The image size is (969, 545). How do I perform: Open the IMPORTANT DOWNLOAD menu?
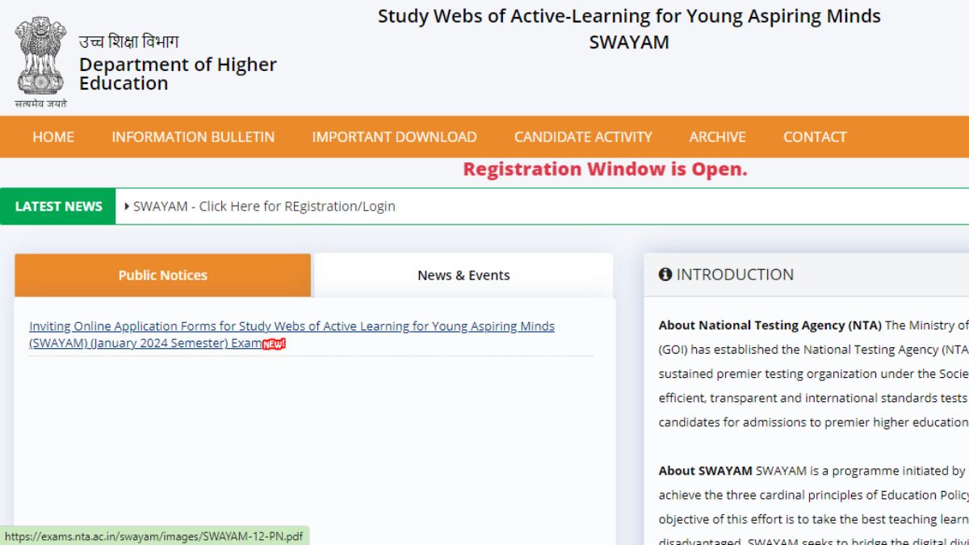click(x=394, y=137)
